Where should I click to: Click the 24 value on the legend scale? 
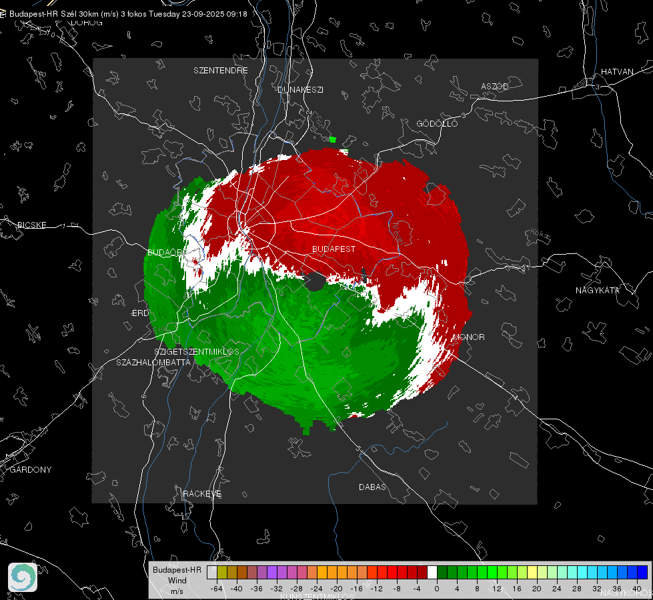(557, 589)
